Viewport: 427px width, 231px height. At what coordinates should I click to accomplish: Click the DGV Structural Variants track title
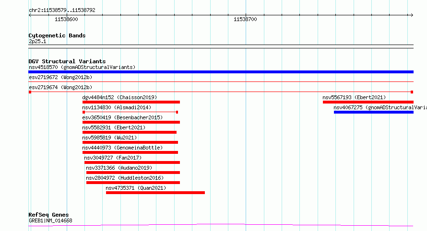(x=67, y=61)
